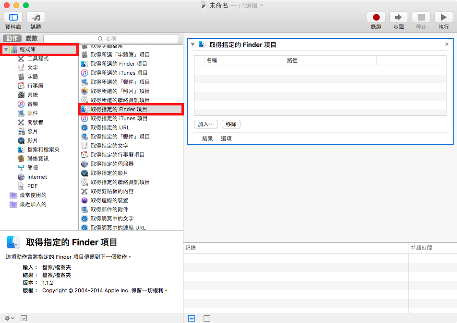
Task: Select 取得指定的行事曆項目 action
Action: pos(131,155)
